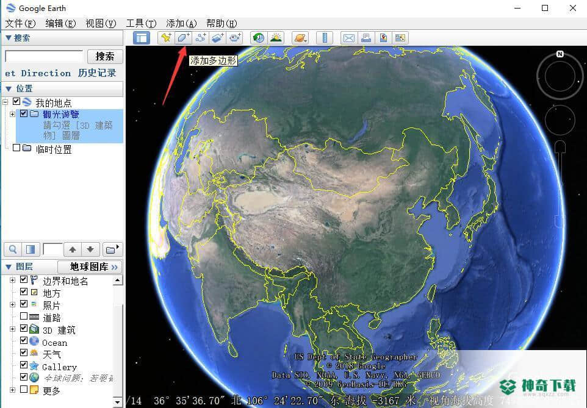Check the 临时位置 checkbox
This screenshot has height=408, width=587.
point(16,148)
